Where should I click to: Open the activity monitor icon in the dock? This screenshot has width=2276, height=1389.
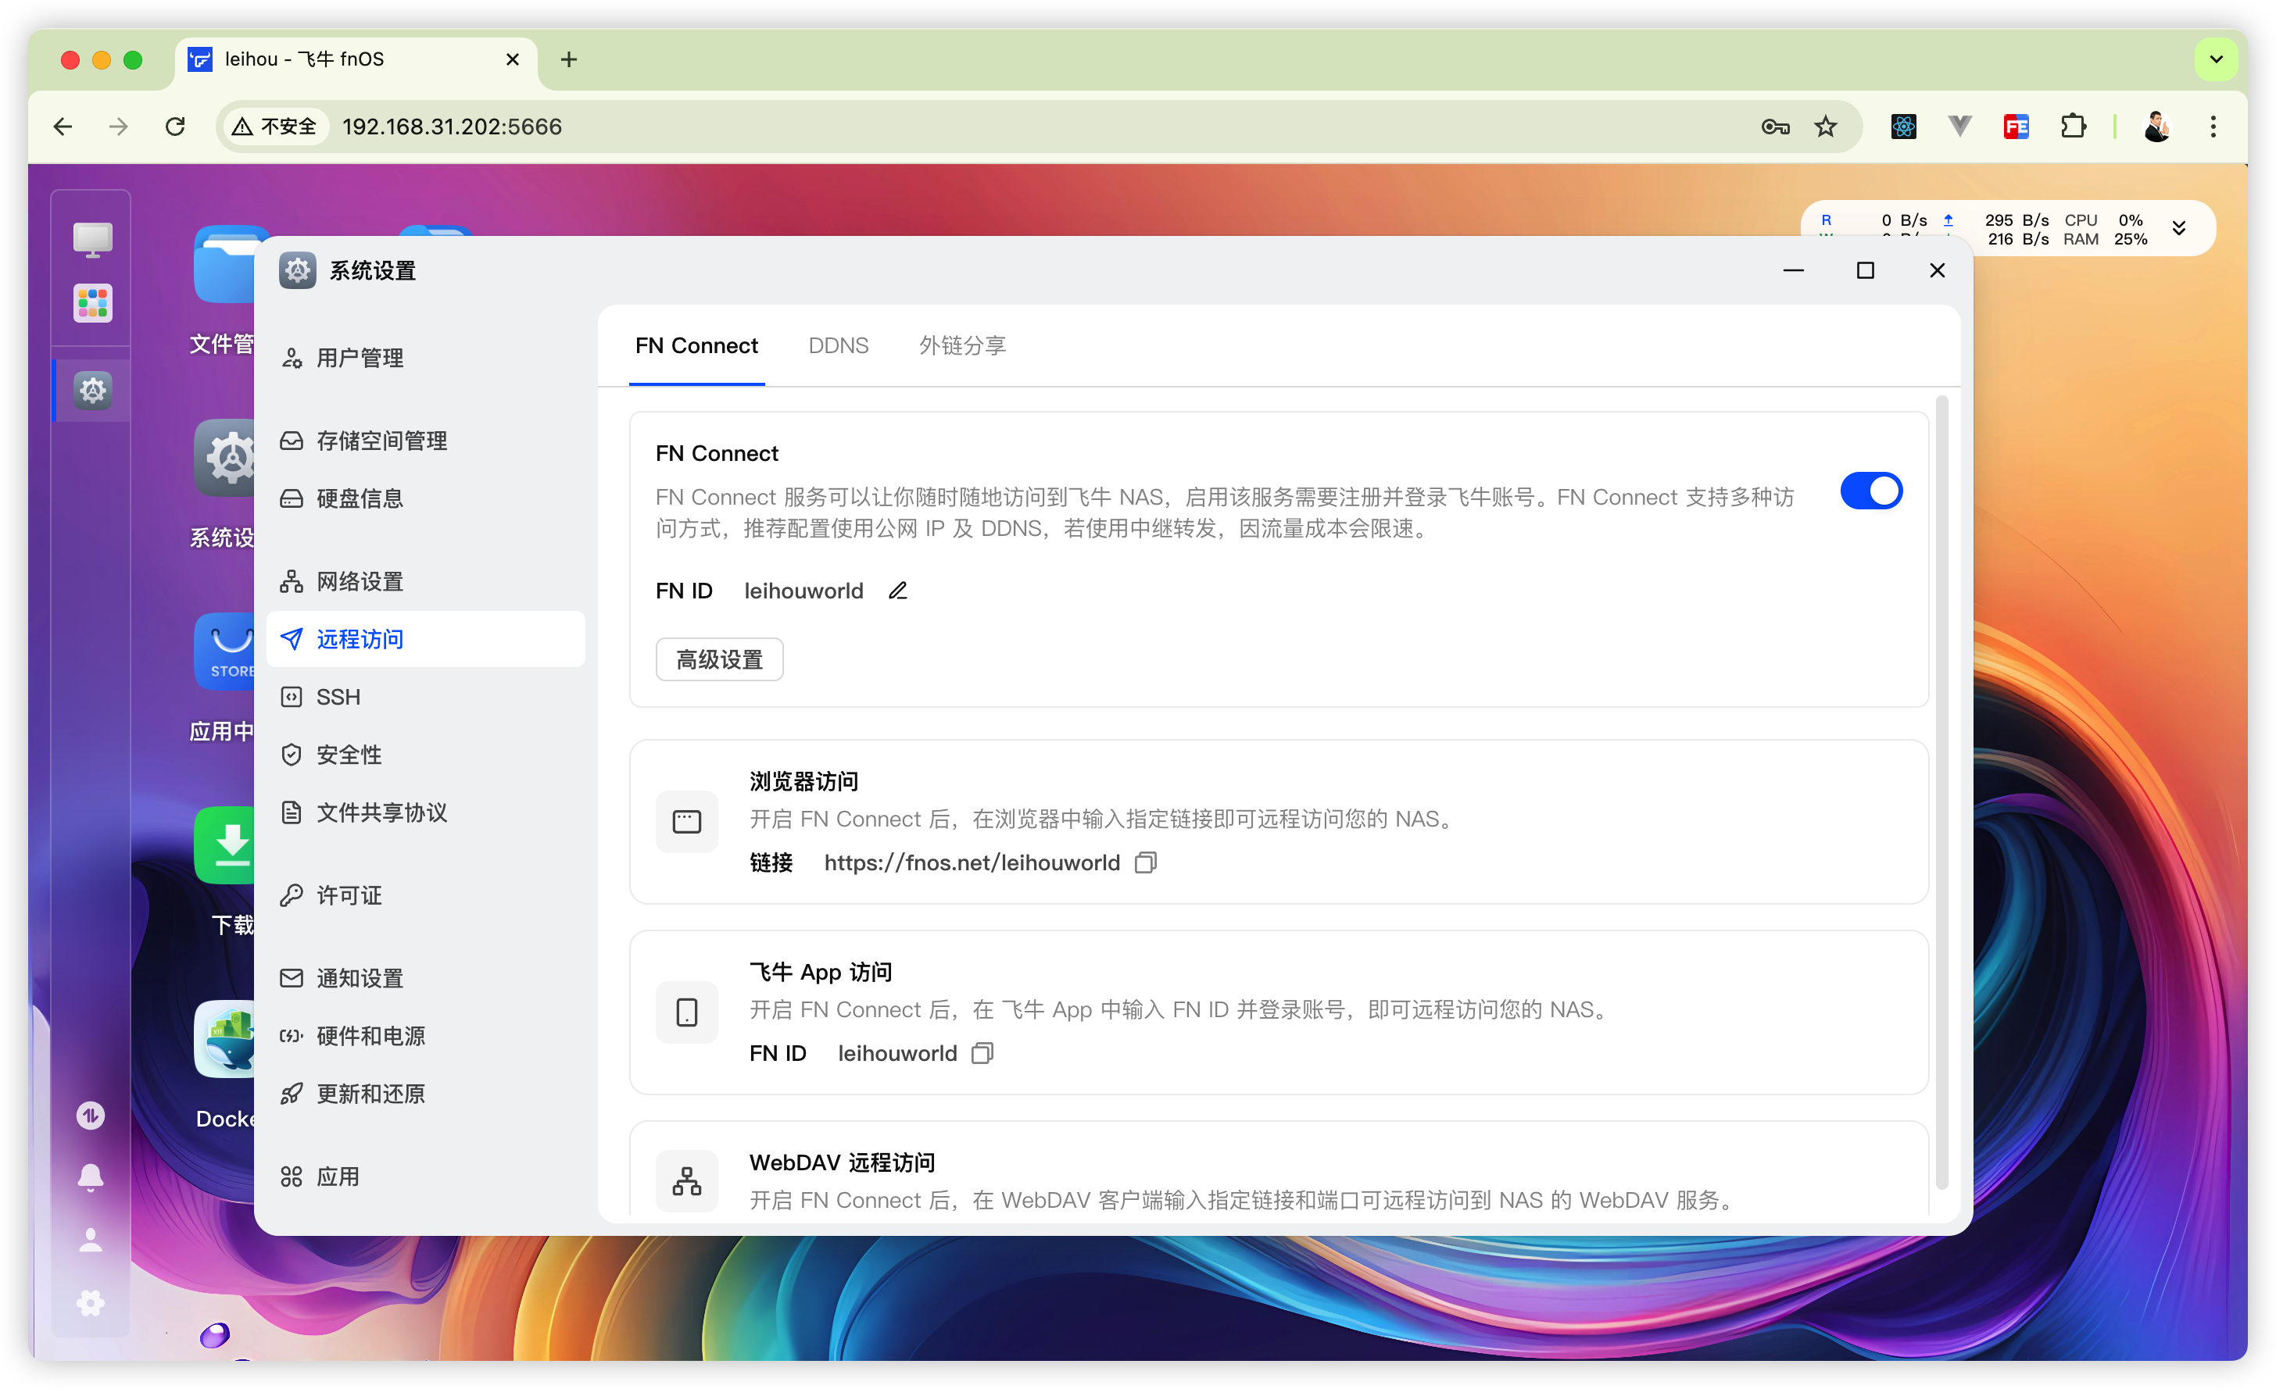tap(91, 1116)
